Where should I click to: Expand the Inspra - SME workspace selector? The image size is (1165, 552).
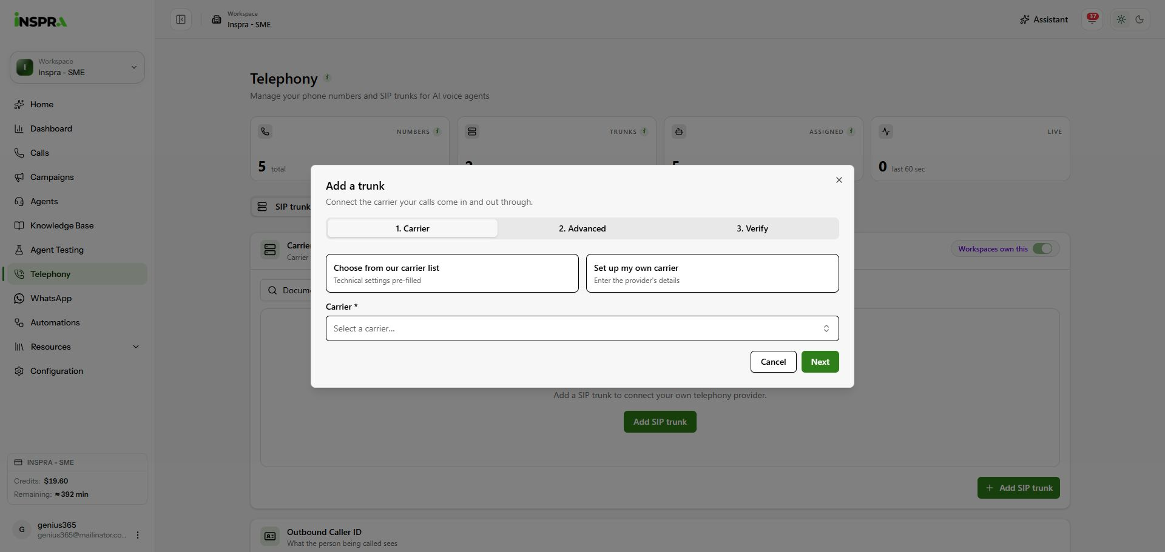(x=77, y=67)
